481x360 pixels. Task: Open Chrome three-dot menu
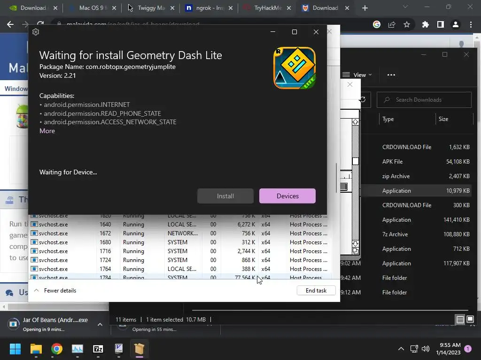click(471, 24)
